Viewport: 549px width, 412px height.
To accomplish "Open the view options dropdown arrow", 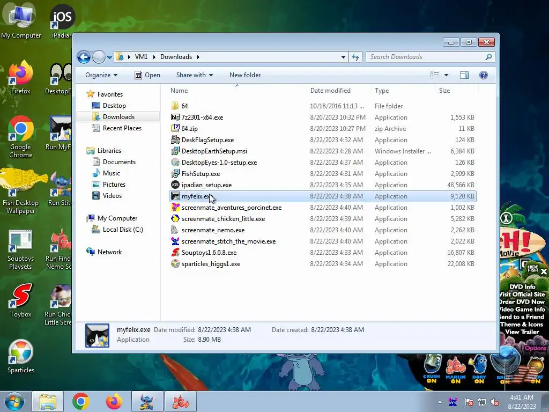I will pos(446,75).
